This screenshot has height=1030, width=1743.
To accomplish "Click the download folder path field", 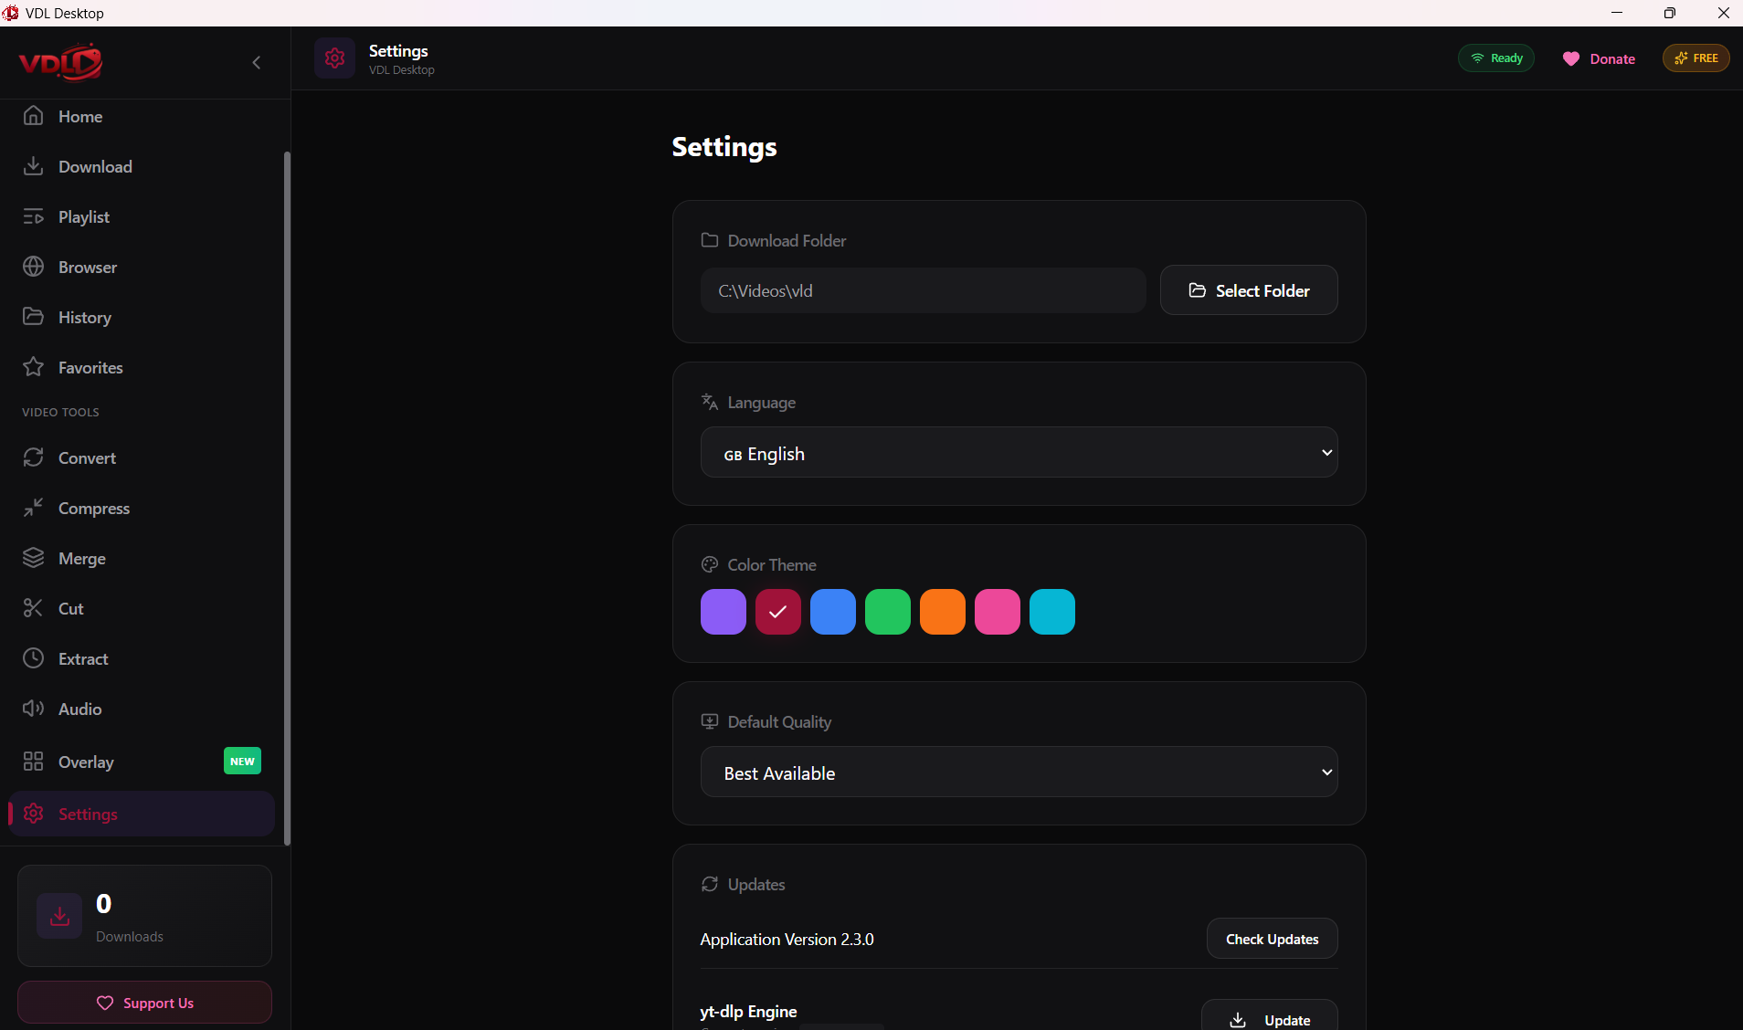I will pyautogui.click(x=923, y=290).
